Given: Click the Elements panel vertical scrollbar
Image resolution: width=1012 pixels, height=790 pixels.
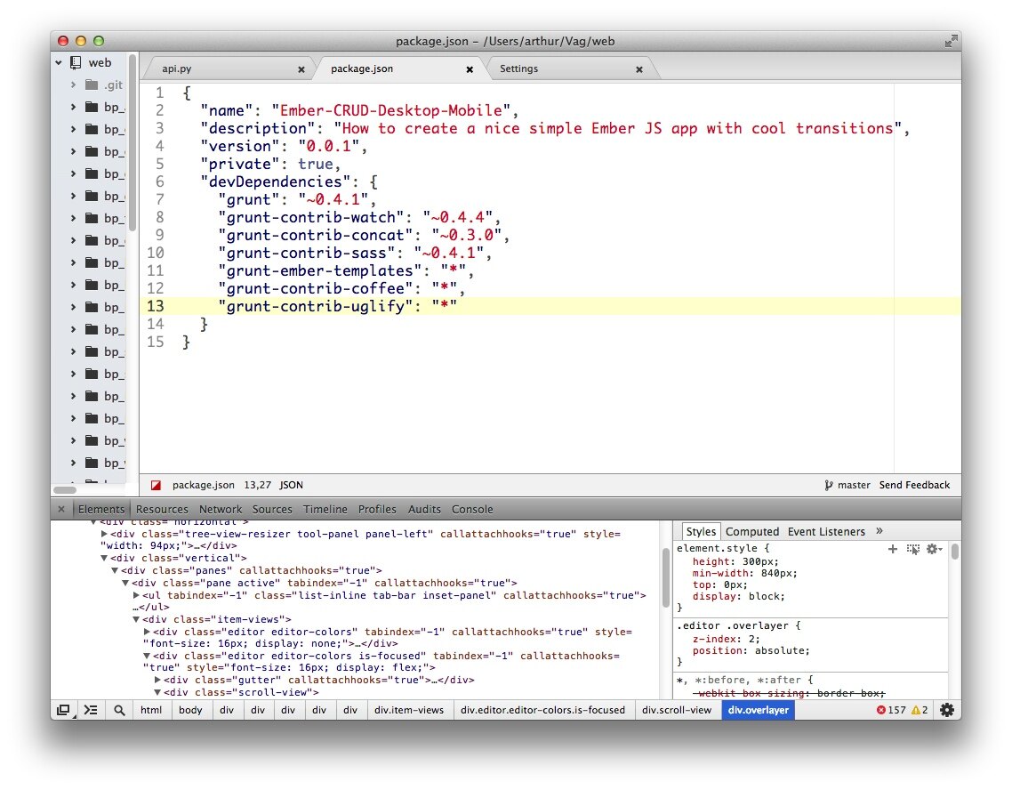Looking at the screenshot, I should click(665, 577).
